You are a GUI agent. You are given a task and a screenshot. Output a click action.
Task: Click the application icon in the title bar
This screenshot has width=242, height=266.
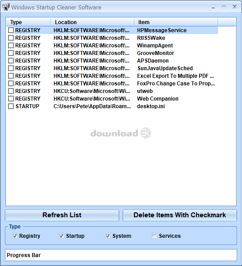pos(6,7)
